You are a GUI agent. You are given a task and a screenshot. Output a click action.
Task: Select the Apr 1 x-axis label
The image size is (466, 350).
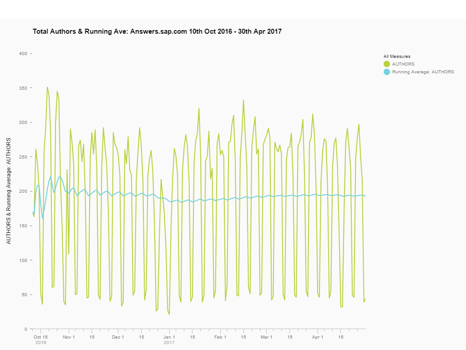[x=318, y=337]
